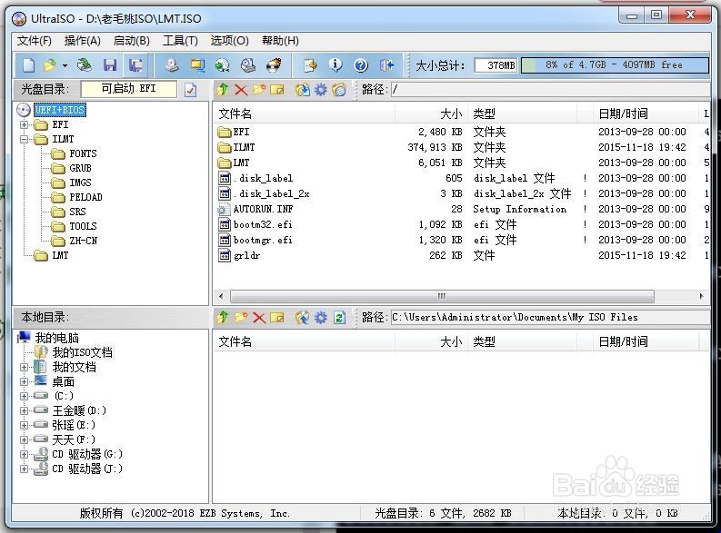
Task: Click the Save As icon
Action: point(135,65)
